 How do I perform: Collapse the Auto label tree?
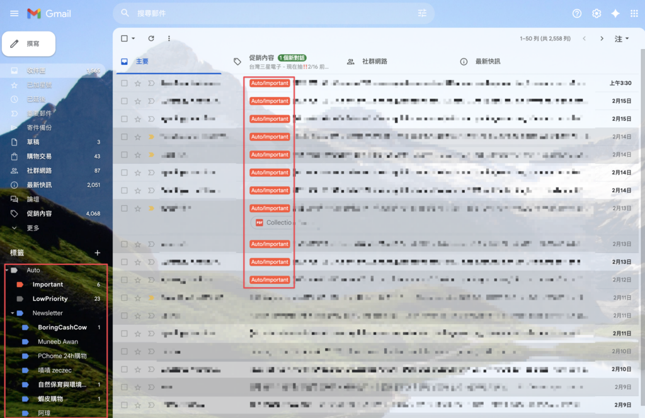click(x=7, y=270)
